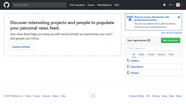Dismiss the protected branches announcement
186x104 pixels.
(x=179, y=17)
